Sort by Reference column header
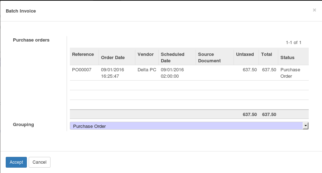The image size is (322, 173). (83, 54)
